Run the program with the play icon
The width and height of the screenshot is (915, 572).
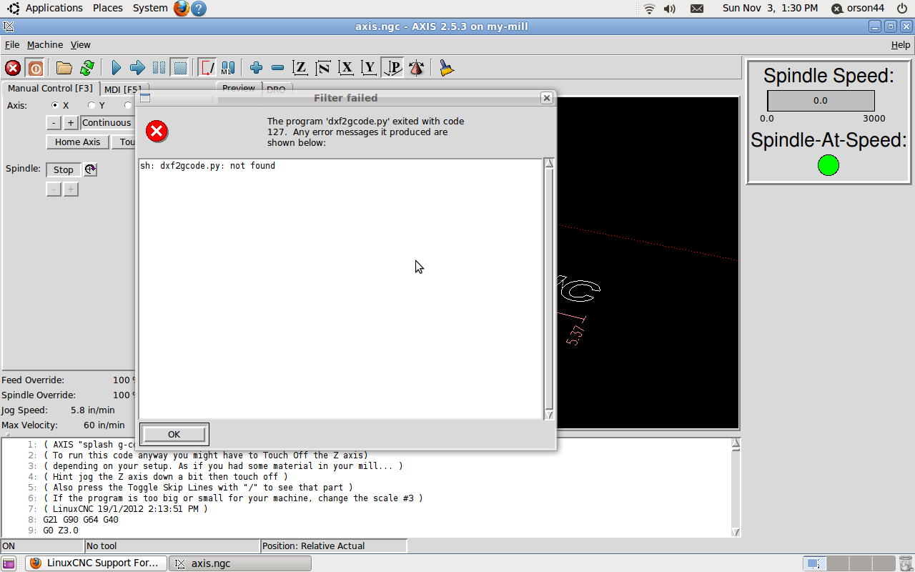117,68
